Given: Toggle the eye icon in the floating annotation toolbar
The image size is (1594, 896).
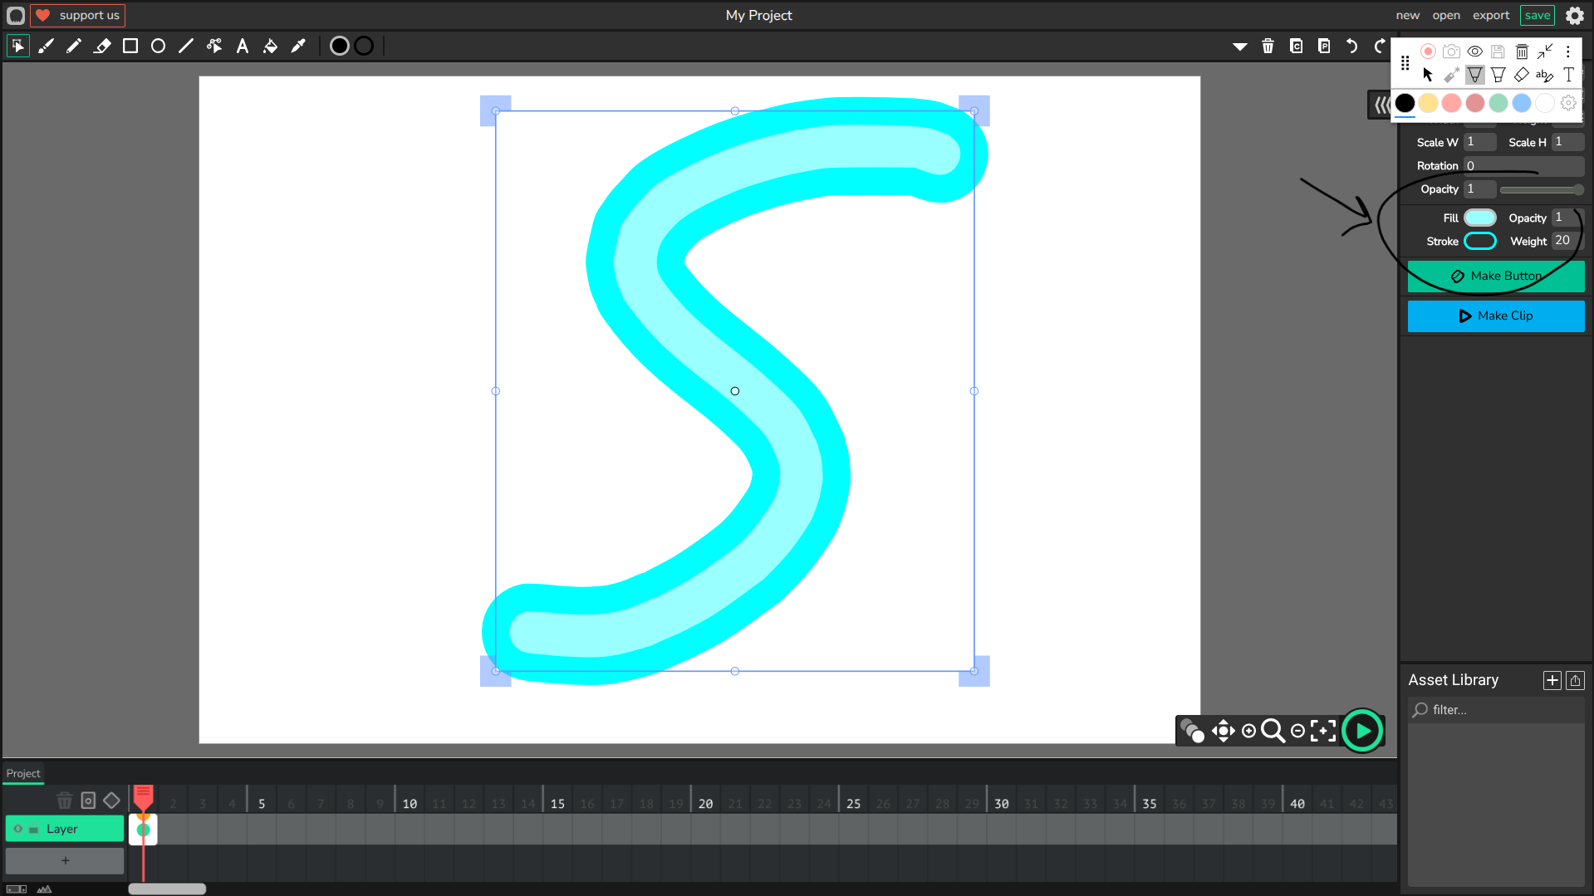Looking at the screenshot, I should pos(1474,51).
